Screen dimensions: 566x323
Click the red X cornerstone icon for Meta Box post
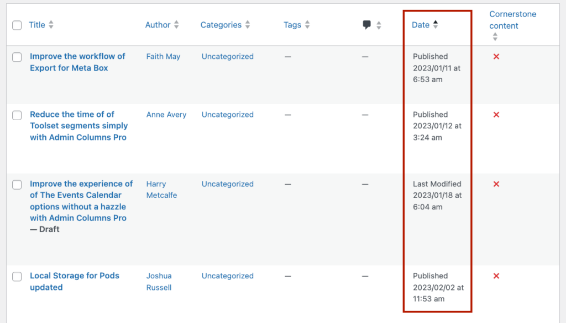point(496,56)
